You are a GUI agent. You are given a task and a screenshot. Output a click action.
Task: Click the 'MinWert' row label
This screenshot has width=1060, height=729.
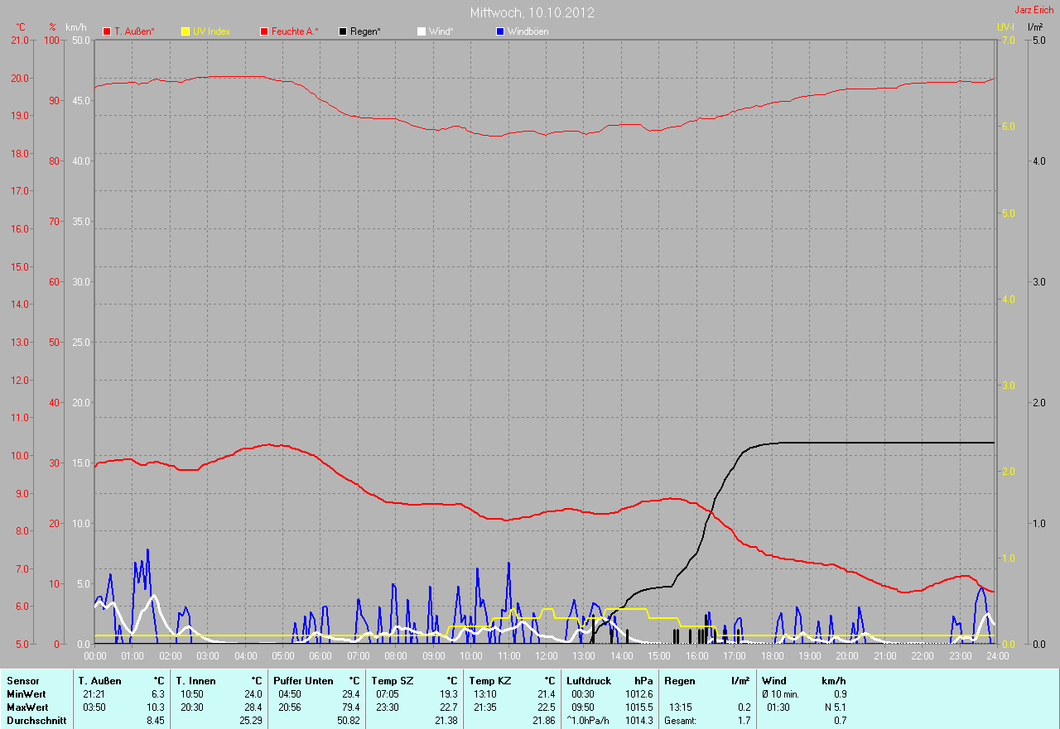pos(26,694)
